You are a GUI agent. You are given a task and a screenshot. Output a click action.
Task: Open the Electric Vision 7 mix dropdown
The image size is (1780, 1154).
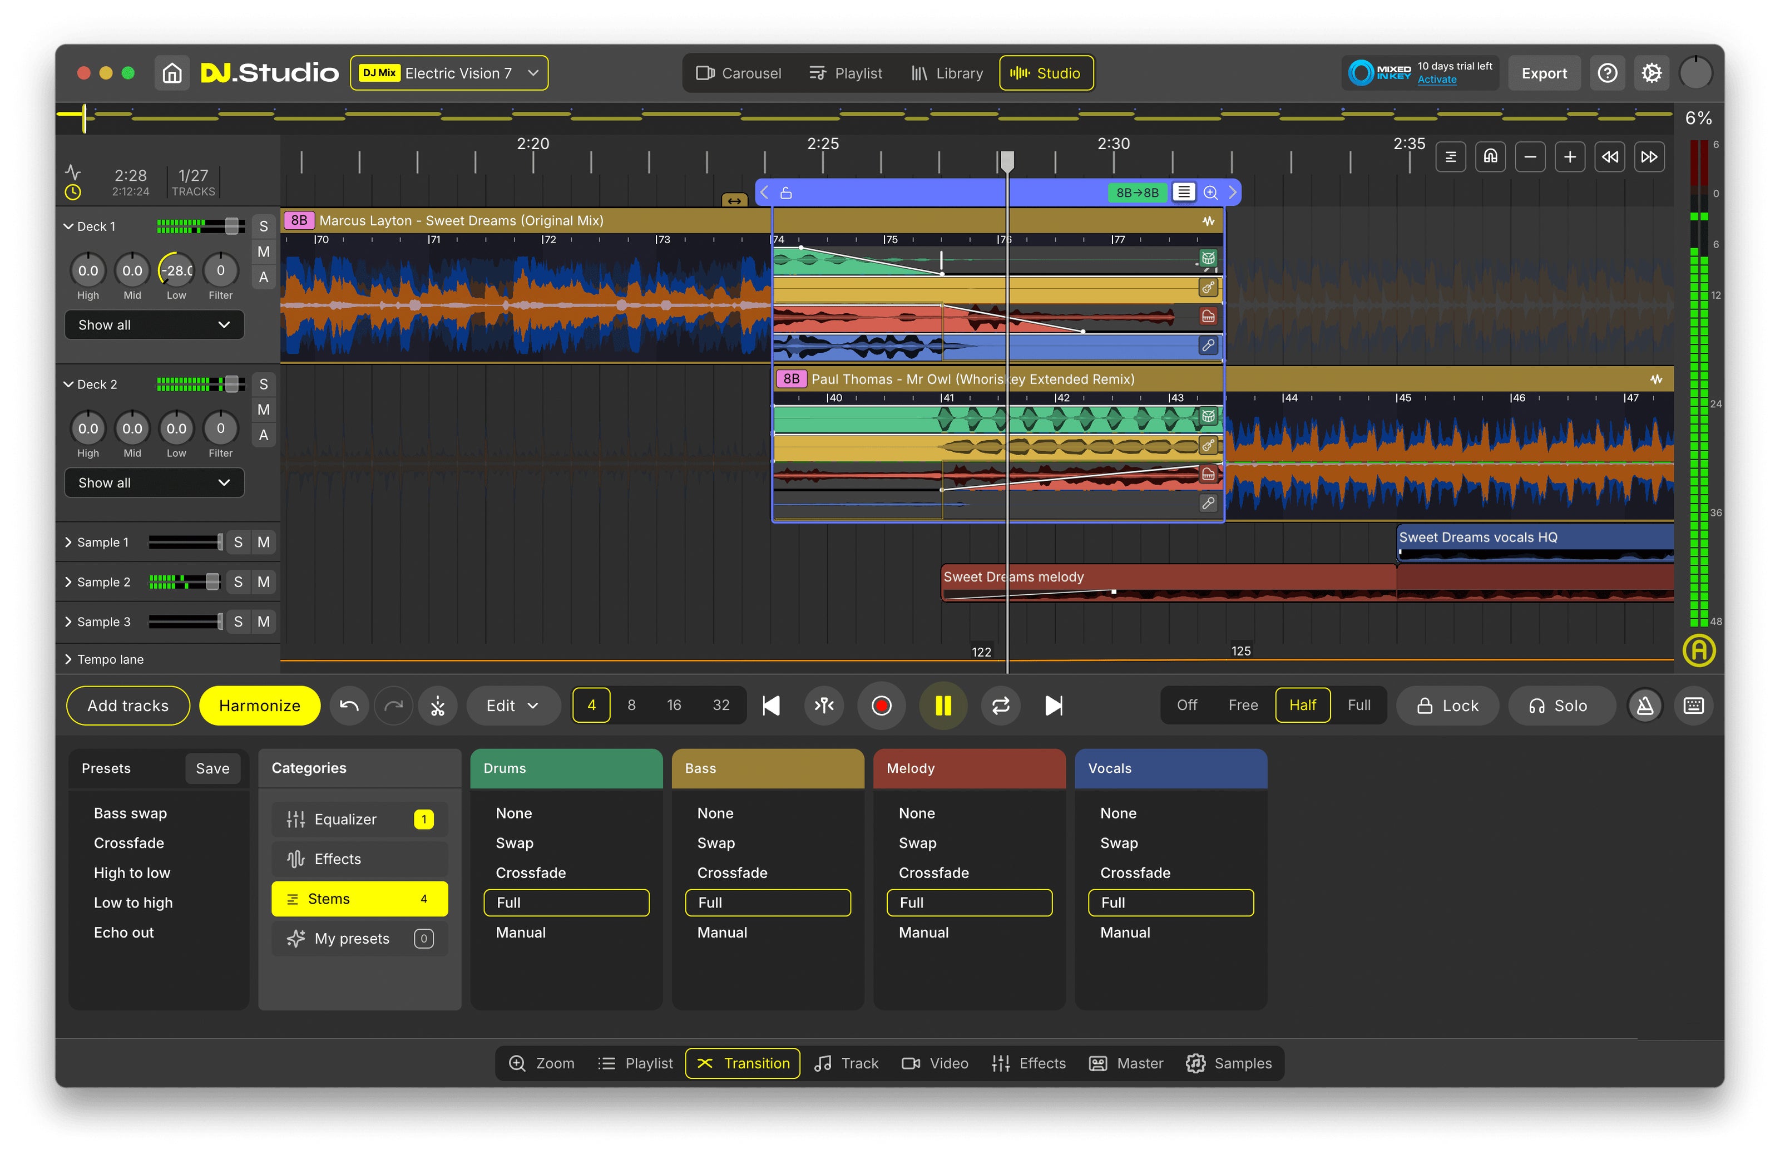[x=449, y=73]
